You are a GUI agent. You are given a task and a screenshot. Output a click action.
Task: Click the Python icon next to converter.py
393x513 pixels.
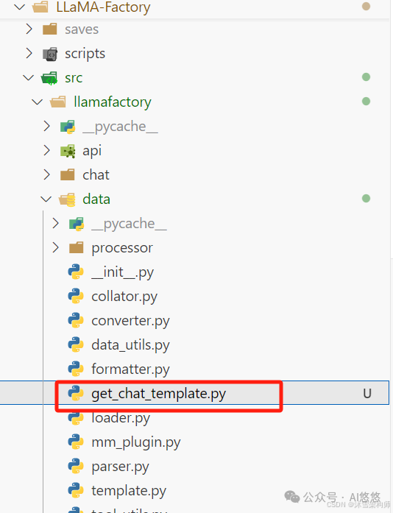(76, 320)
